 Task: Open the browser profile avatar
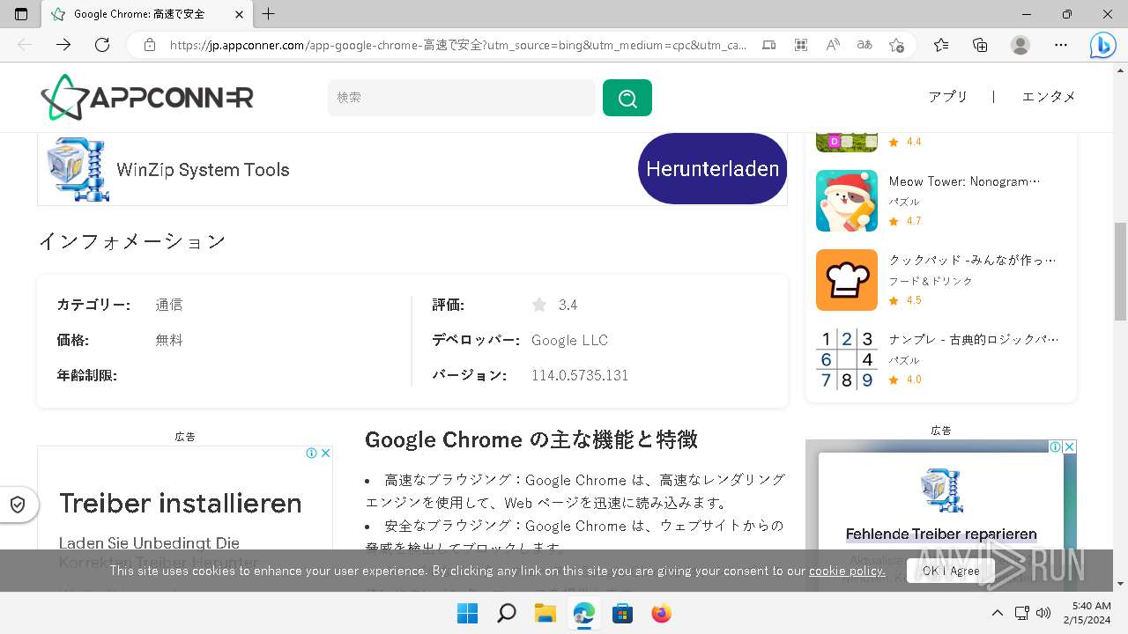1020,45
